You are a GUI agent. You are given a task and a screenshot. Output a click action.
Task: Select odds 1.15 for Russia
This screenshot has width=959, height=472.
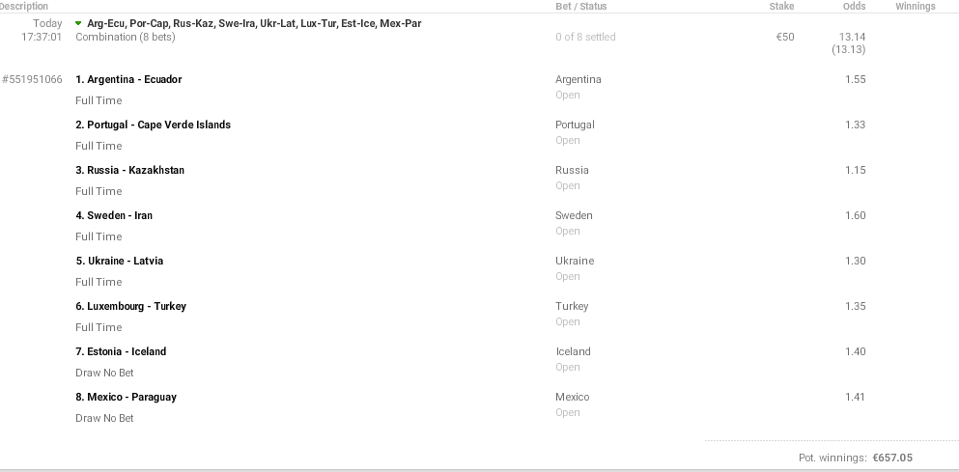[x=855, y=170]
